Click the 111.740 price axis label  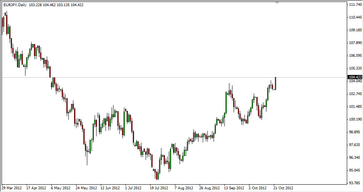355,5
